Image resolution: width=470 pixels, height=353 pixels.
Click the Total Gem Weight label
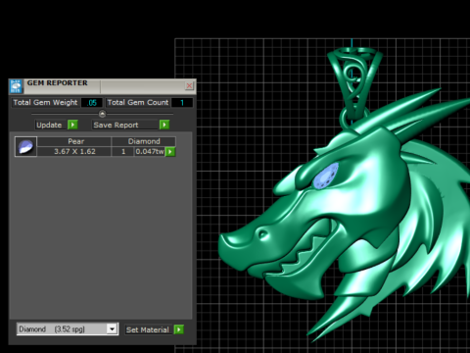pyautogui.click(x=45, y=103)
